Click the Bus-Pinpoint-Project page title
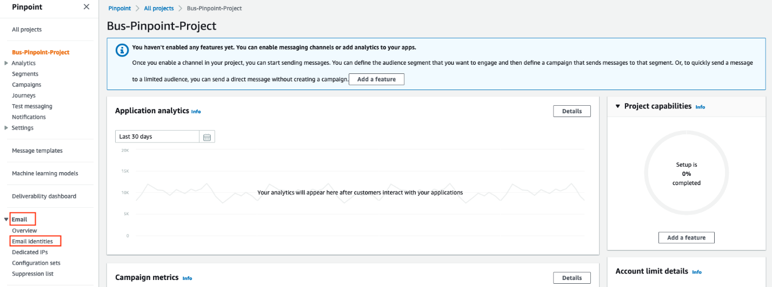 coord(162,26)
